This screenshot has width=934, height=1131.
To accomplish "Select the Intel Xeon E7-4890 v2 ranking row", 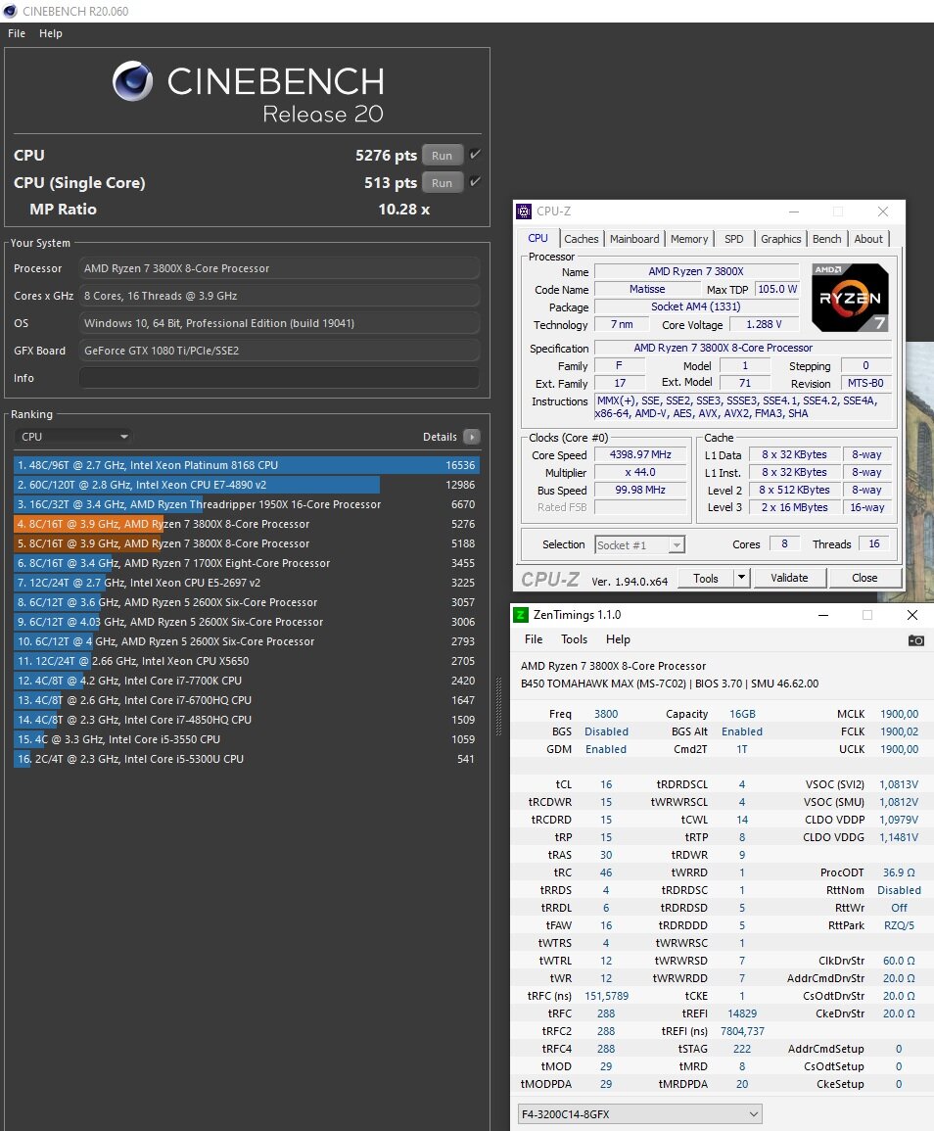I will click(247, 485).
